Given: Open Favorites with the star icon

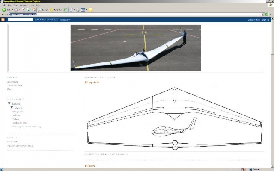Looking at the screenshot, I should pyautogui.click(x=56, y=10).
